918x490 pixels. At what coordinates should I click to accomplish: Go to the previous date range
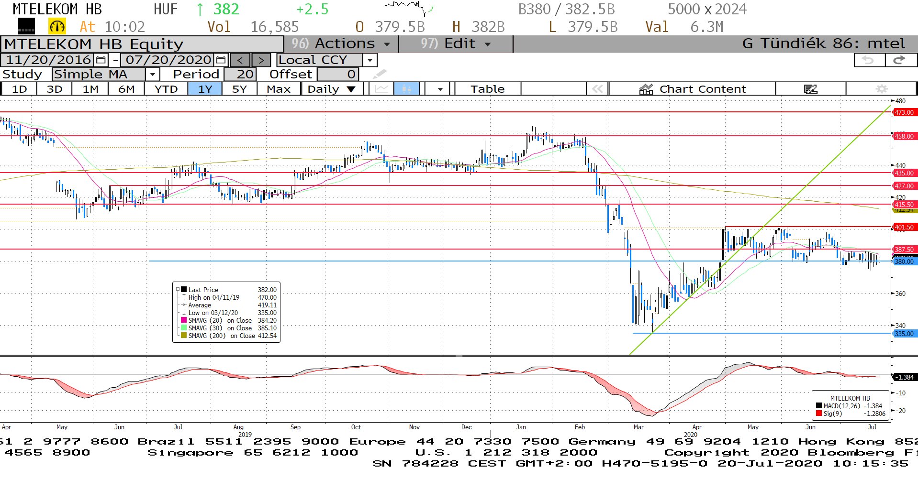tap(240, 60)
